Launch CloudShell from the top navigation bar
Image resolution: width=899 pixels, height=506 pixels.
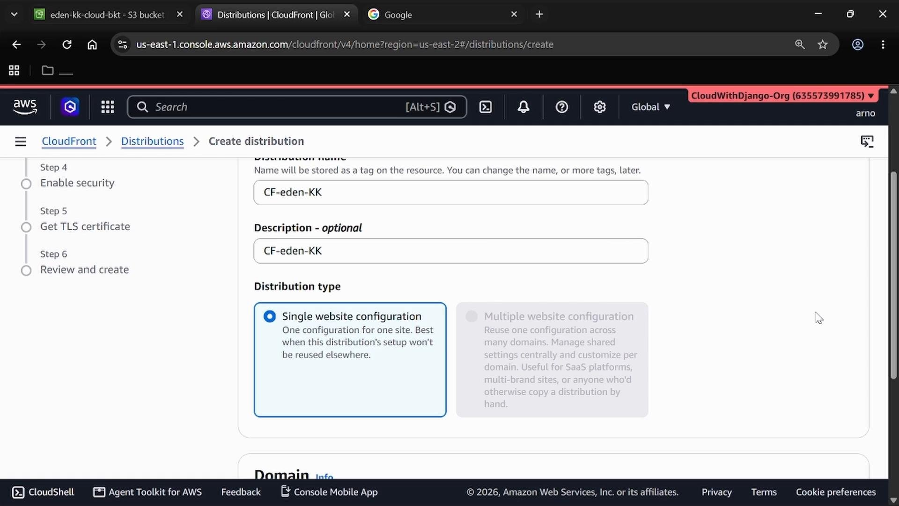pyautogui.click(x=486, y=107)
